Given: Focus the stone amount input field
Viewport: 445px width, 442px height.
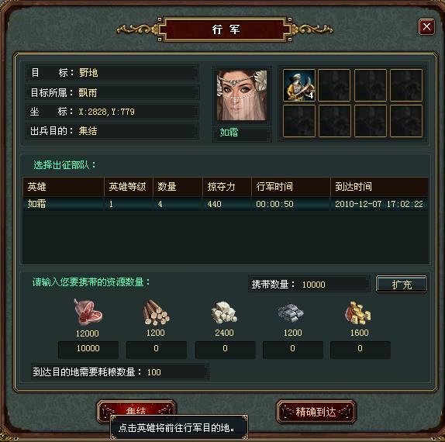Looking at the screenshot, I should pyautogui.click(x=226, y=349).
